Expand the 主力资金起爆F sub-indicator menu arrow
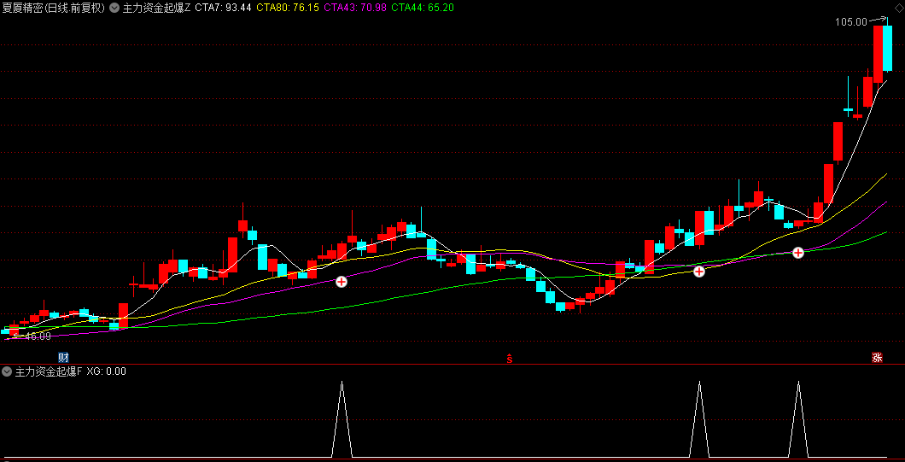This screenshot has height=462, width=905. coord(7,371)
